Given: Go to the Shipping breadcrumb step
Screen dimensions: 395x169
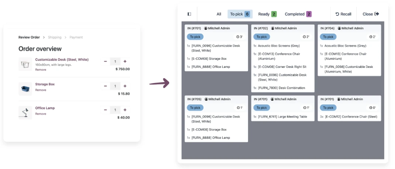Looking at the screenshot, I should click(55, 37).
